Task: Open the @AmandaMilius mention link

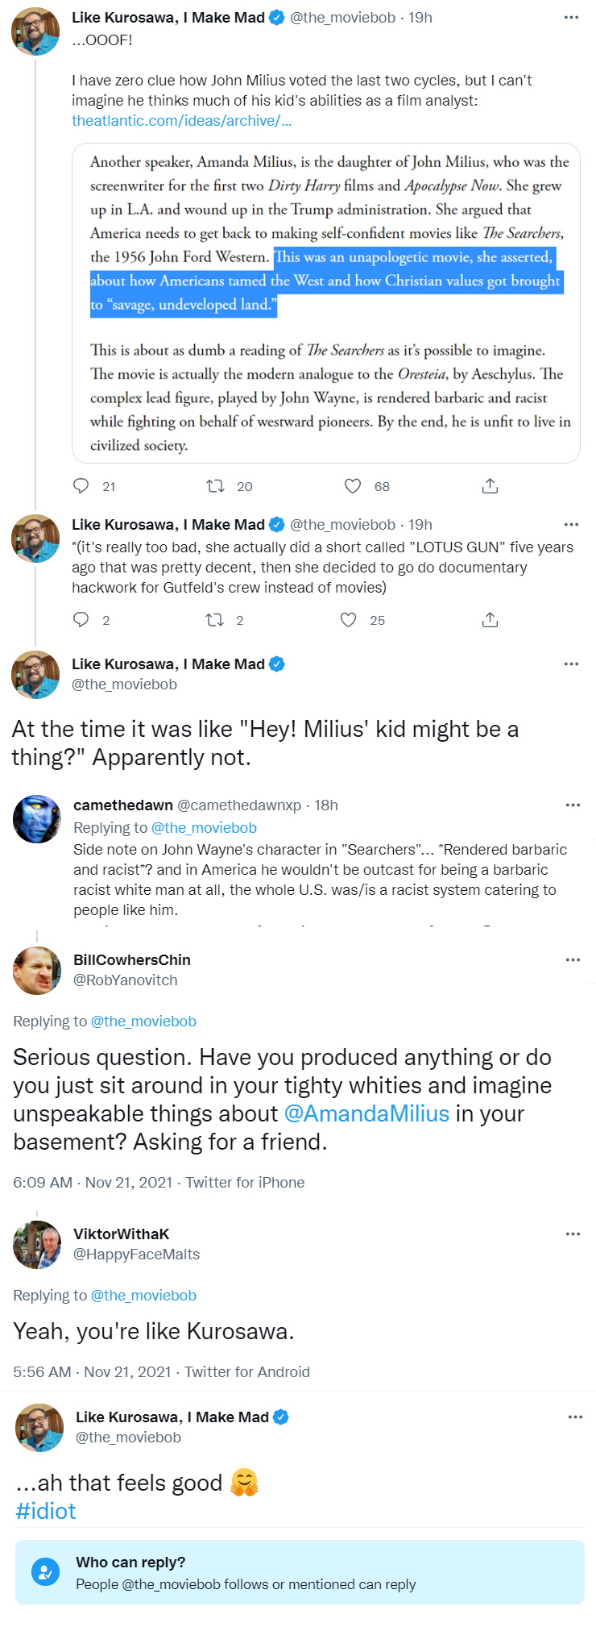Action: click(x=366, y=1113)
